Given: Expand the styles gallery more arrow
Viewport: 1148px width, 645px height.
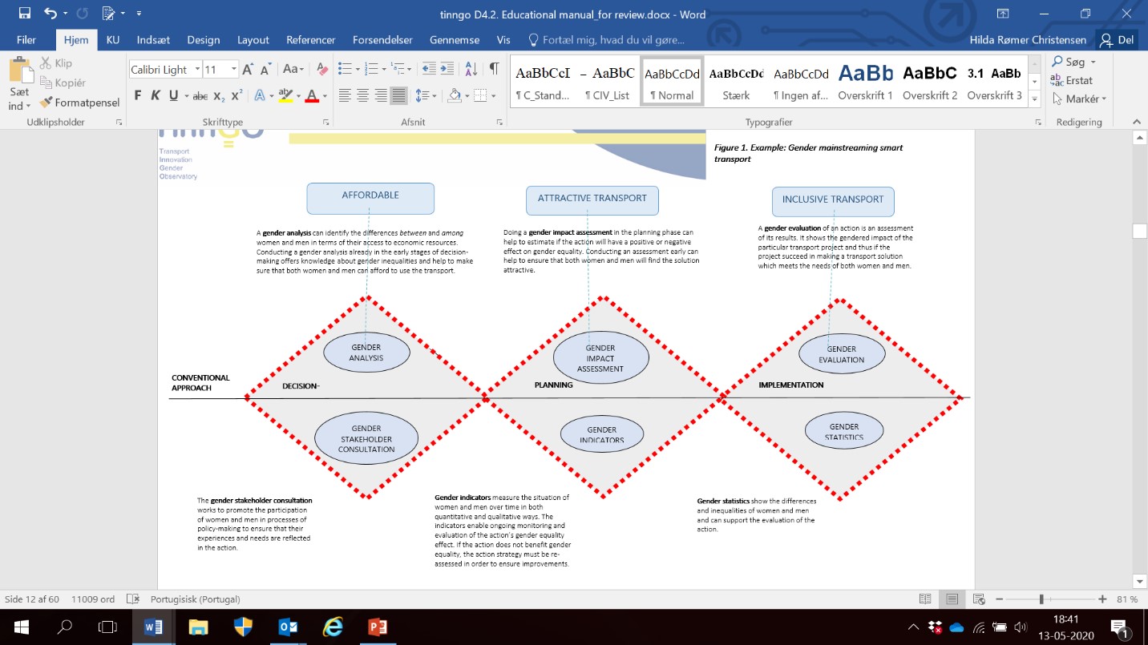Looking at the screenshot, I should (1034, 99).
